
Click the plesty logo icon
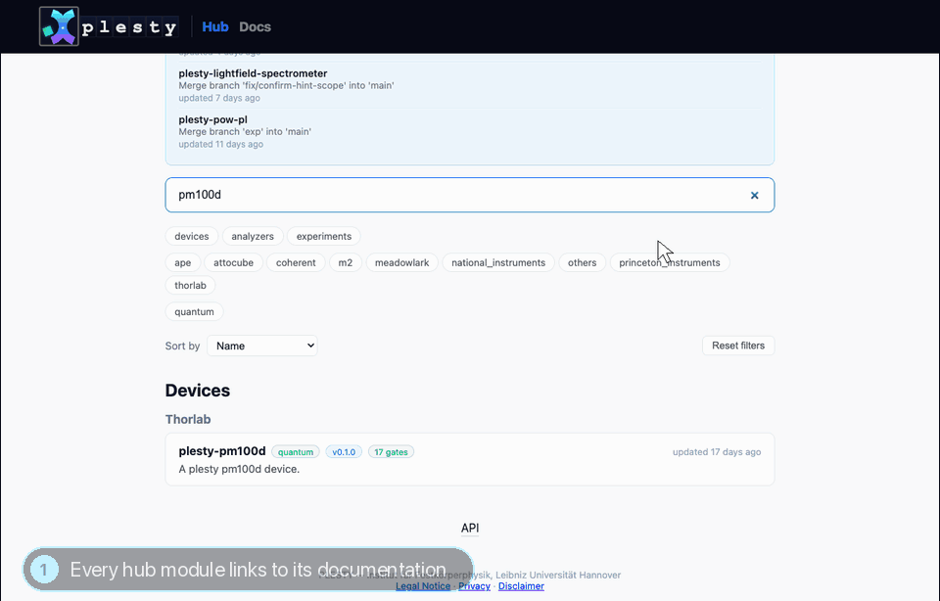pyautogui.click(x=59, y=26)
